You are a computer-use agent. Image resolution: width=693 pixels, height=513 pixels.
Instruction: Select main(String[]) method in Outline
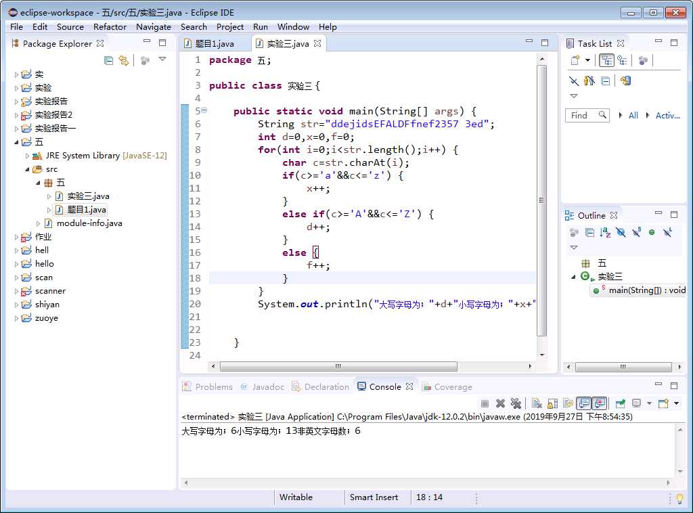[x=639, y=290]
